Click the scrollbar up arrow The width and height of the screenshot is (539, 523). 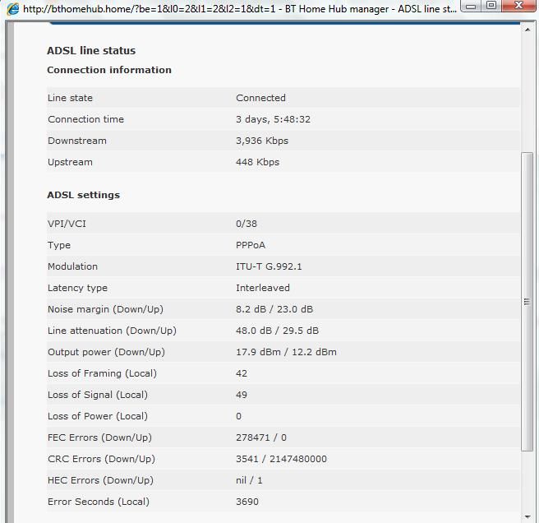(527, 29)
